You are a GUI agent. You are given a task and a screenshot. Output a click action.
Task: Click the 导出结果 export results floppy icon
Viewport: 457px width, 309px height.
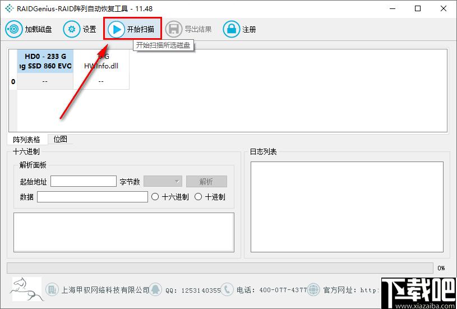coord(174,29)
